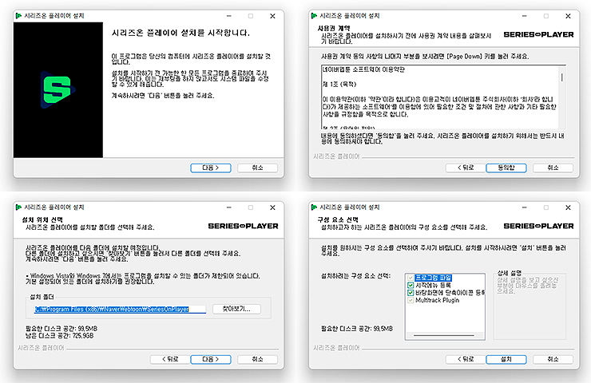Minimize the license agreement window
The height and width of the screenshot is (383, 591).
click(524, 16)
